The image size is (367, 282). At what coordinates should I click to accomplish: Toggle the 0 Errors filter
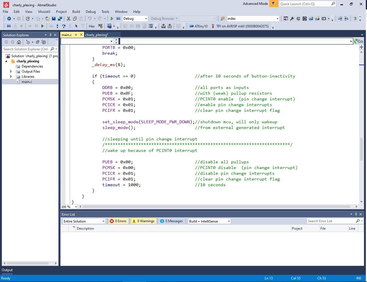pyautogui.click(x=118, y=221)
